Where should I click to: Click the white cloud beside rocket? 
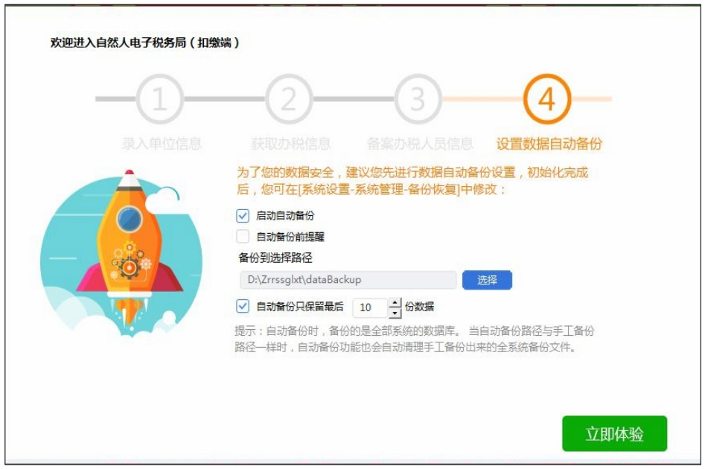pos(163,199)
